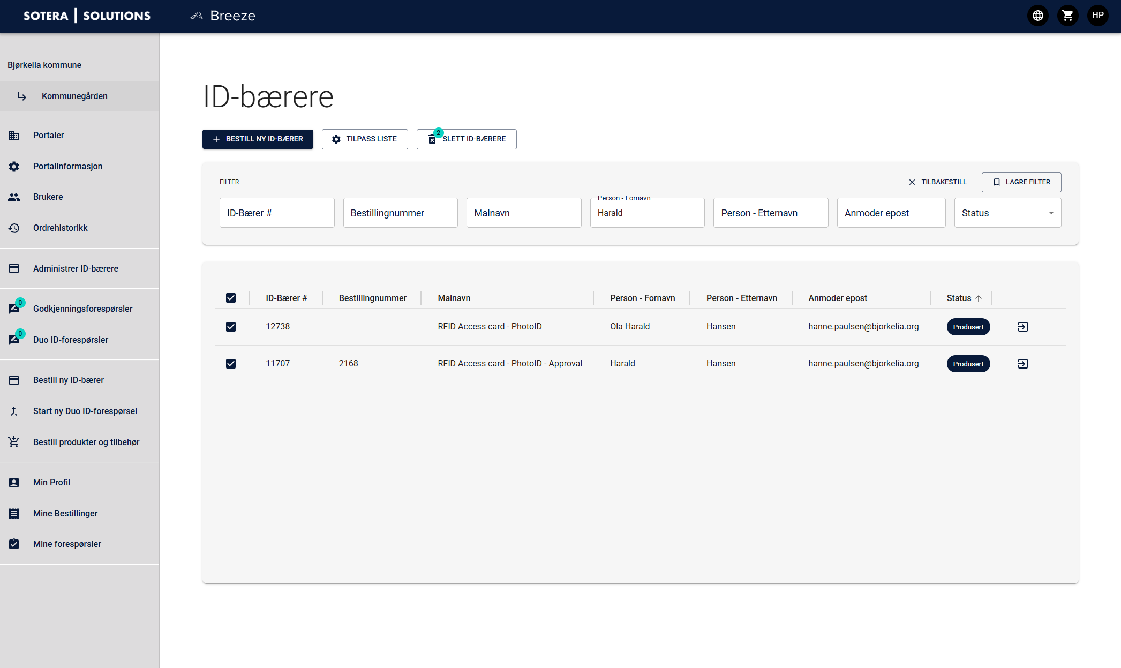Click the Start ny Duo ID-forespørsel merge icon
This screenshot has height=668, width=1121.
(14, 411)
